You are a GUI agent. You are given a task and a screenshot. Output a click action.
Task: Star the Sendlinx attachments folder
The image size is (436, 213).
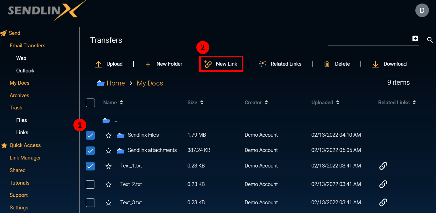(x=108, y=151)
